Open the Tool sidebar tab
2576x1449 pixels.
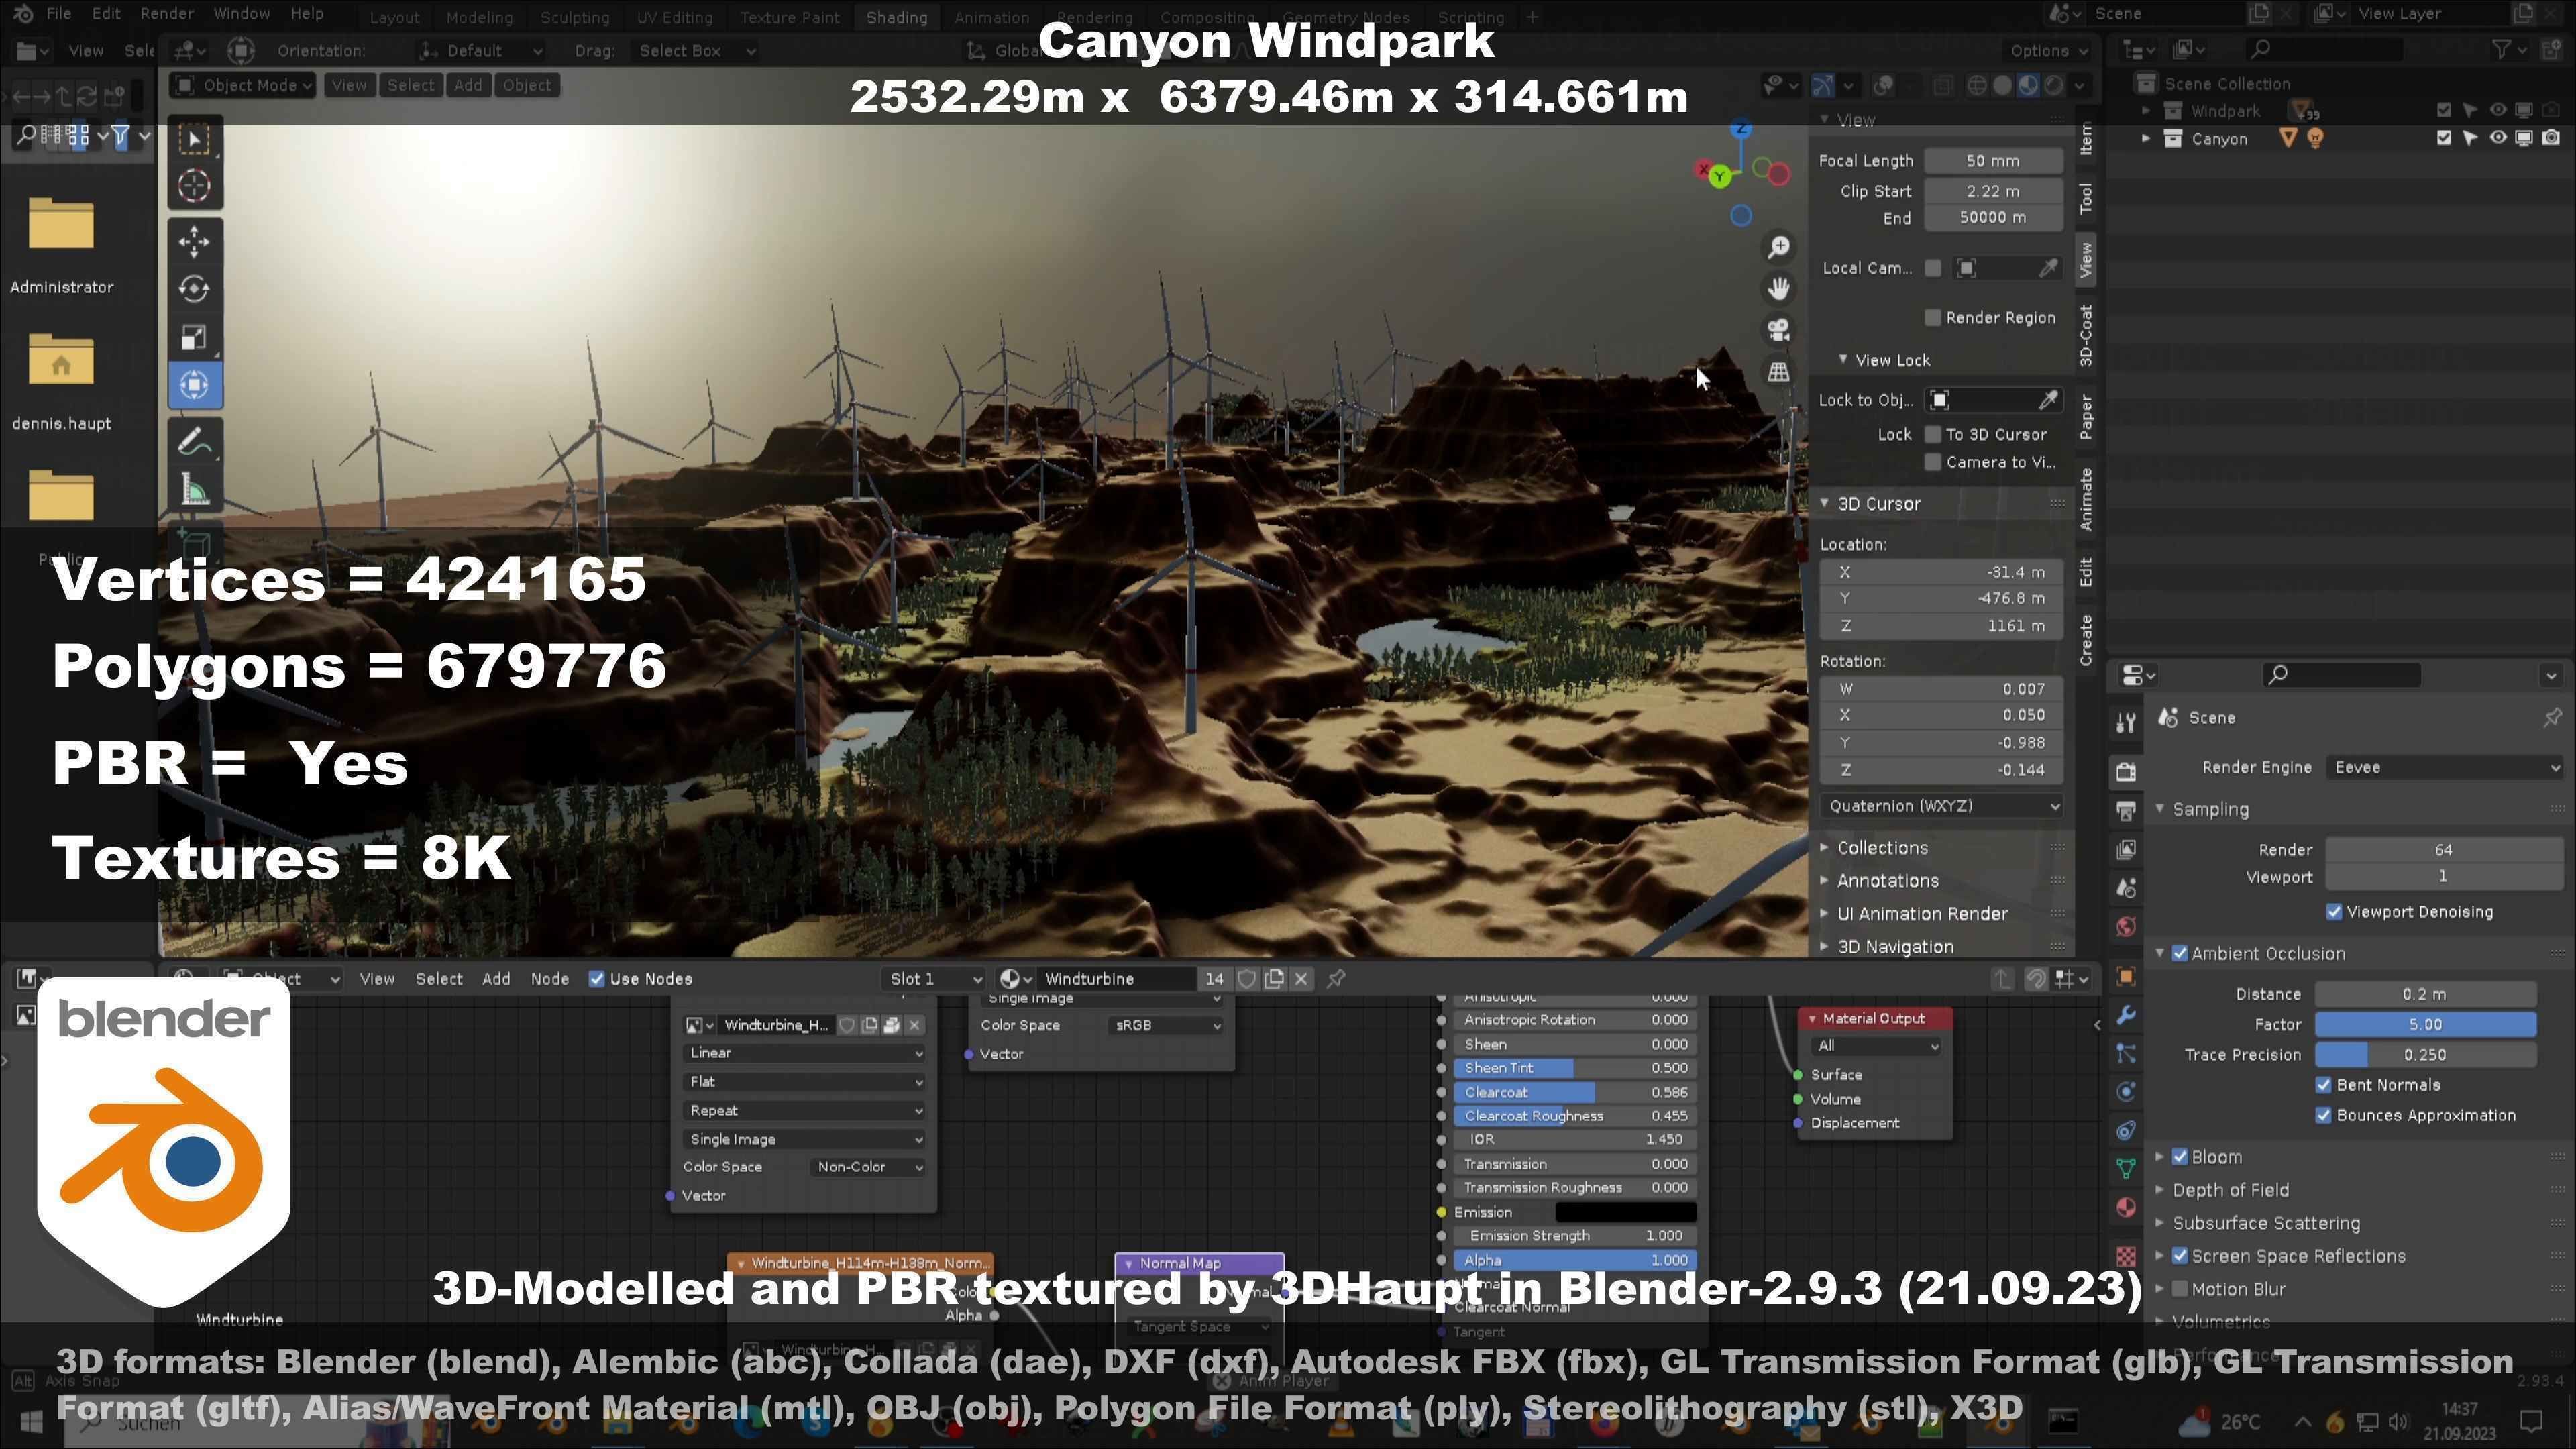point(2086,199)
